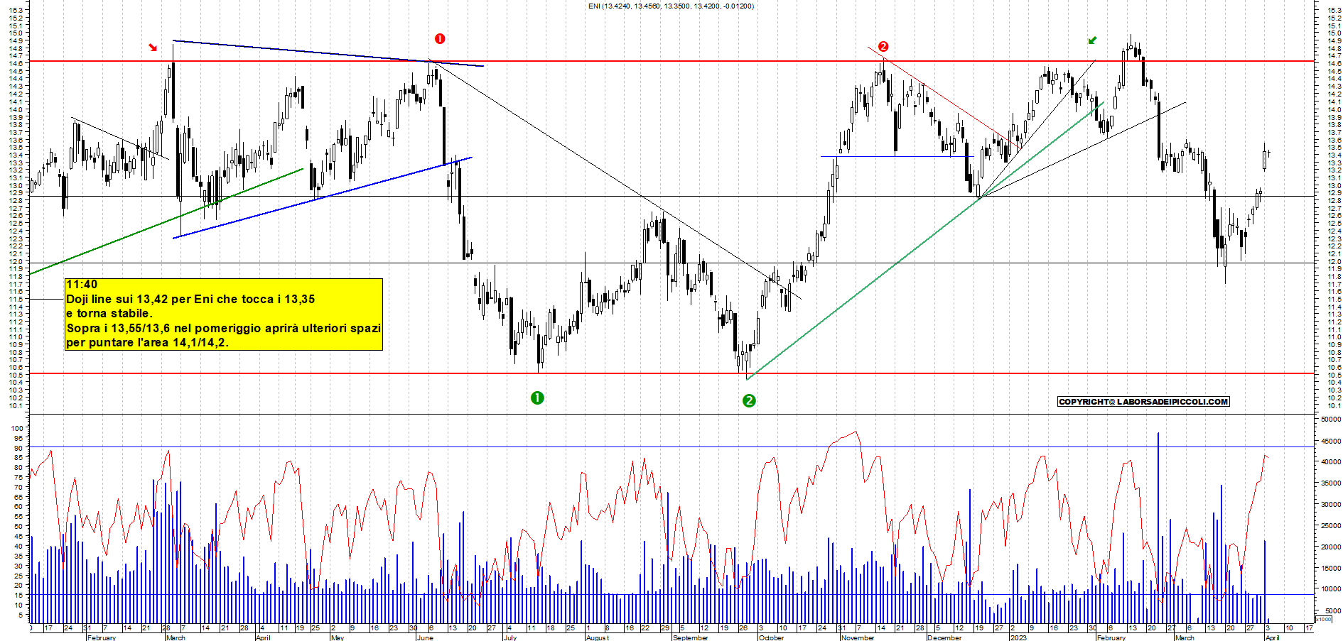1343x641 pixels.
Task: Click the 'May' month label on the time axis
Action: tap(338, 637)
